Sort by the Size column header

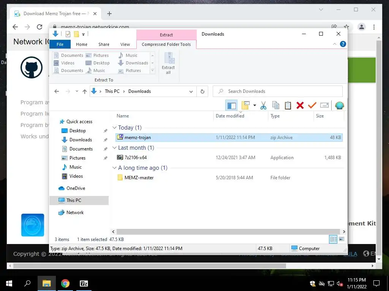pyautogui.click(x=329, y=116)
